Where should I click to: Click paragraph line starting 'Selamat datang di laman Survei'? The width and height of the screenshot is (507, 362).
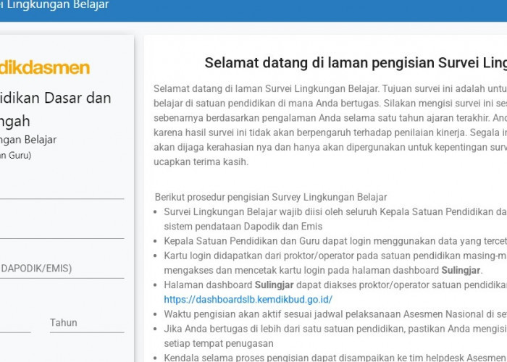(x=330, y=88)
